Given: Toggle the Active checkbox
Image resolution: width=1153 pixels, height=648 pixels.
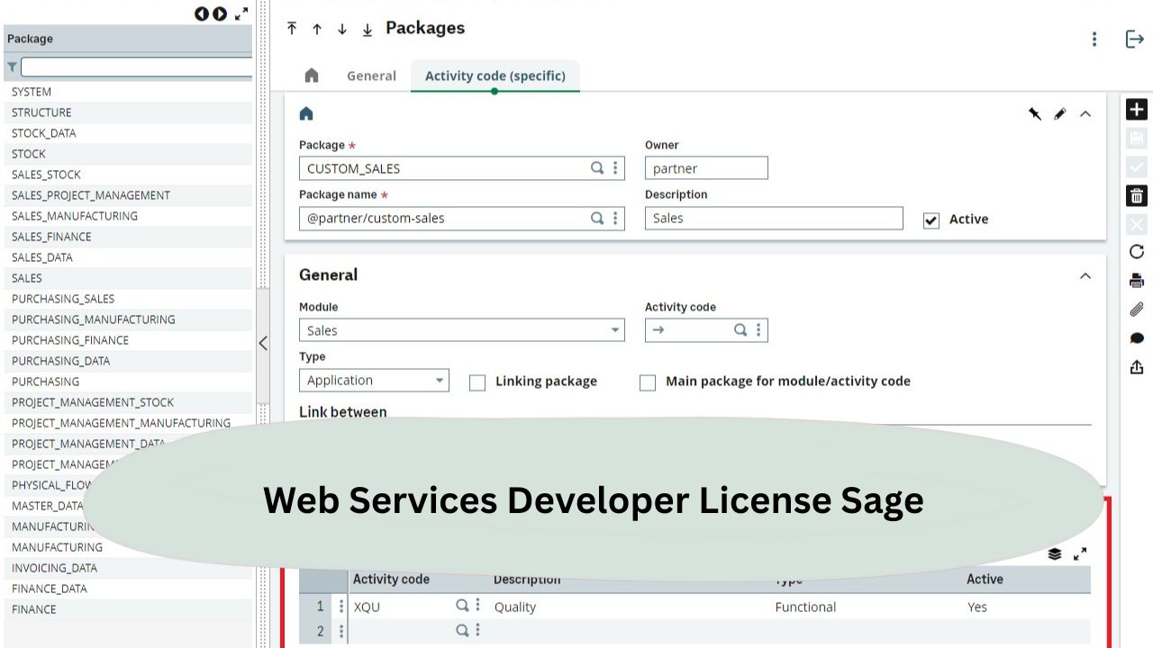Looking at the screenshot, I should click(x=931, y=220).
